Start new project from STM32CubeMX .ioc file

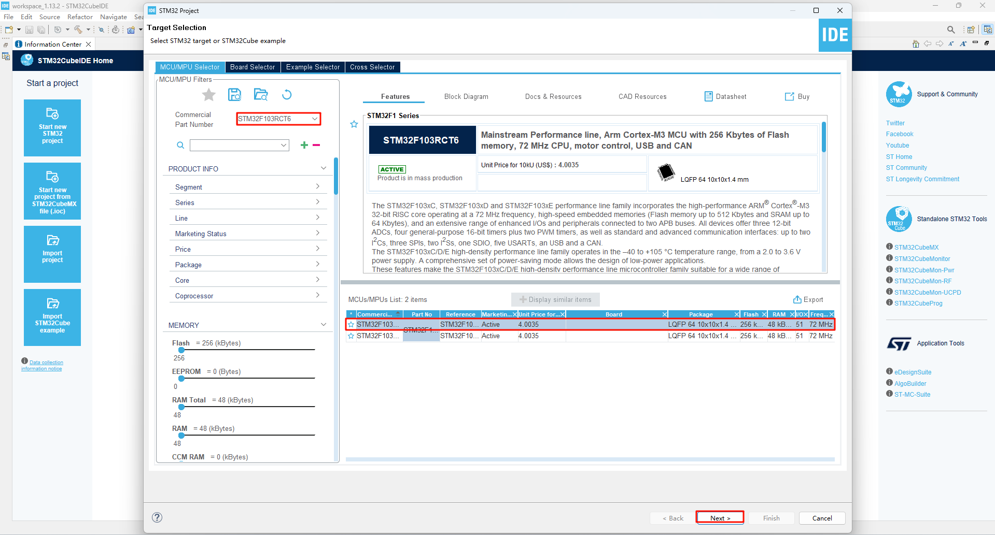click(x=52, y=191)
